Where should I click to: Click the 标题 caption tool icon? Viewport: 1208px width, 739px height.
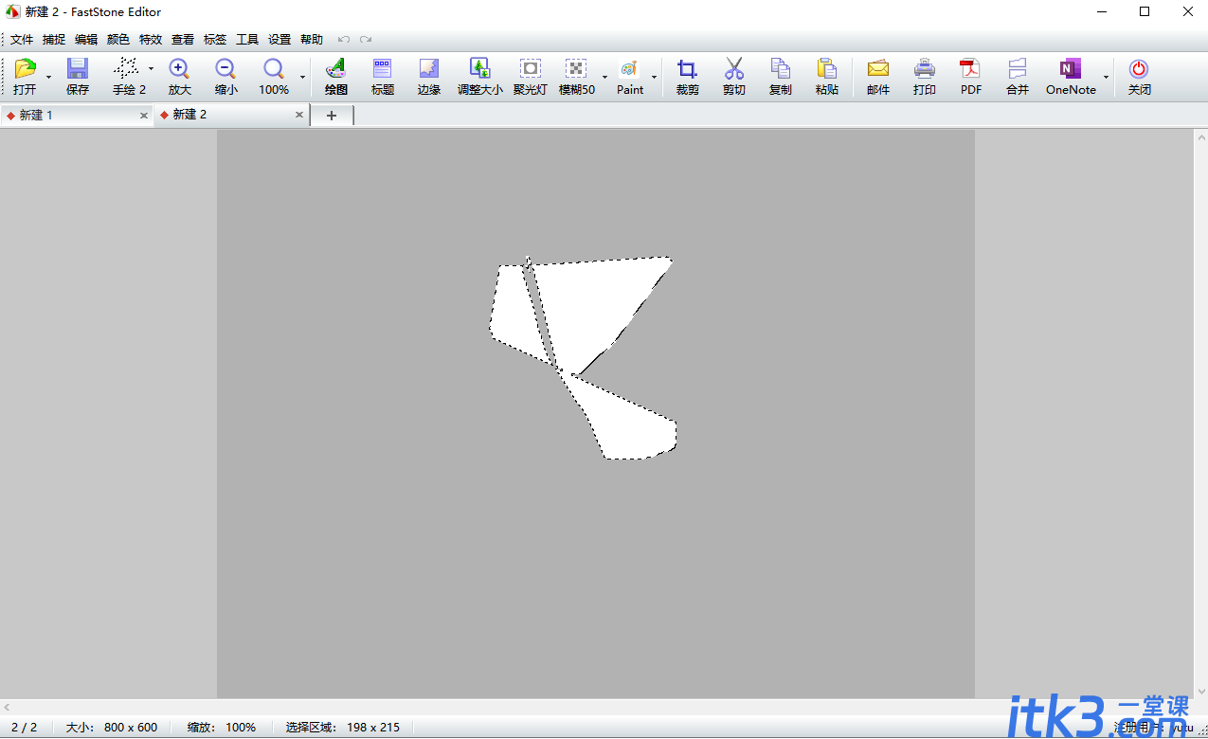coord(383,69)
